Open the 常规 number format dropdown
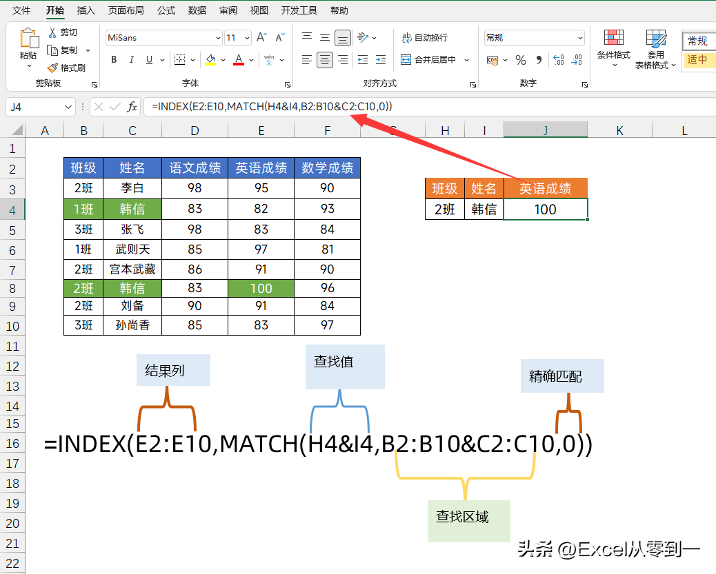 point(580,38)
